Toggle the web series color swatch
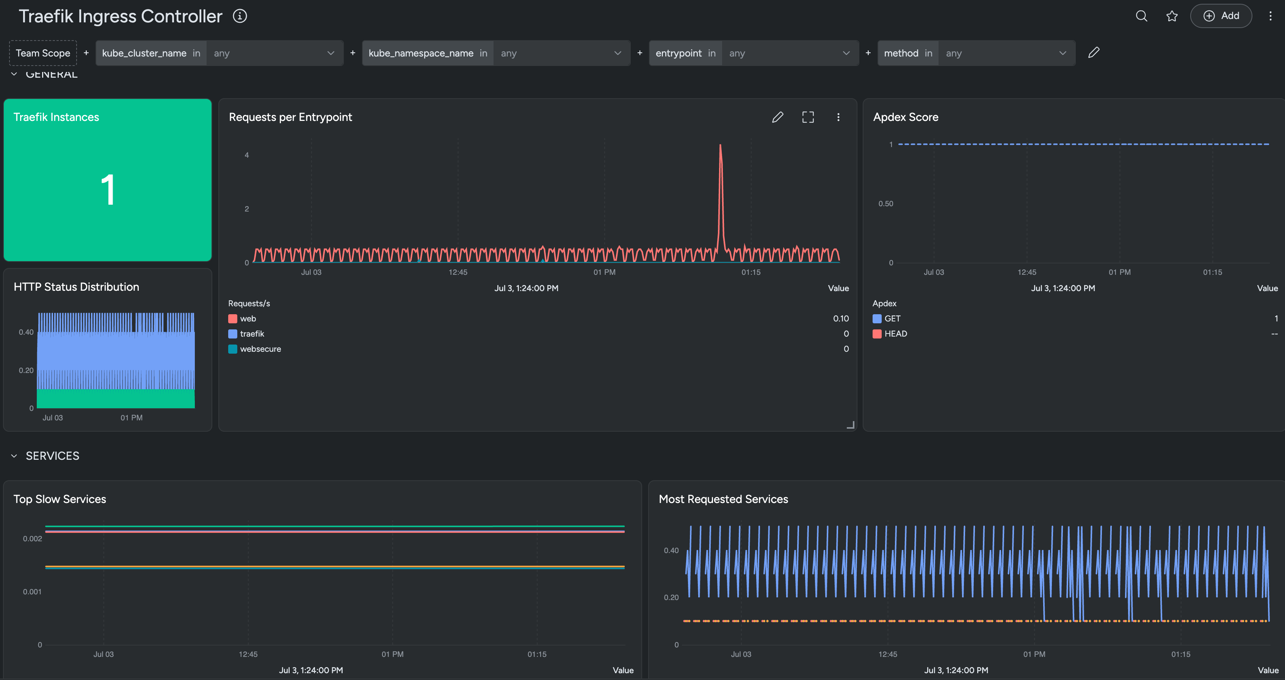Viewport: 1285px width, 680px height. pyautogui.click(x=232, y=319)
